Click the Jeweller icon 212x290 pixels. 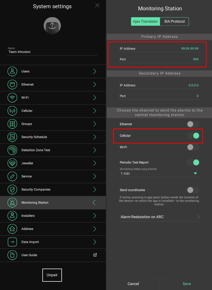click(12, 163)
